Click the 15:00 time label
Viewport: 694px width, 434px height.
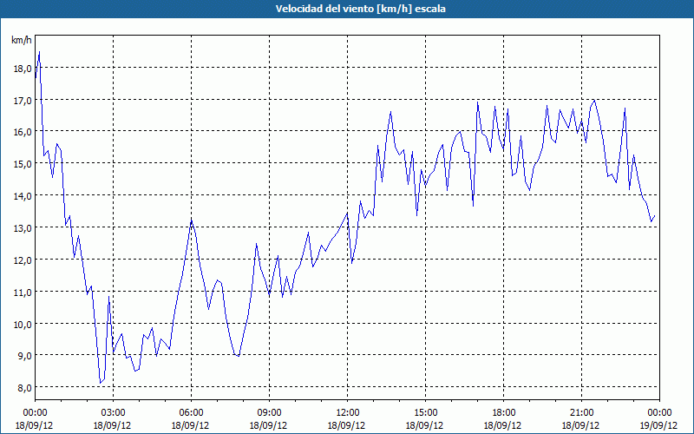coord(425,413)
